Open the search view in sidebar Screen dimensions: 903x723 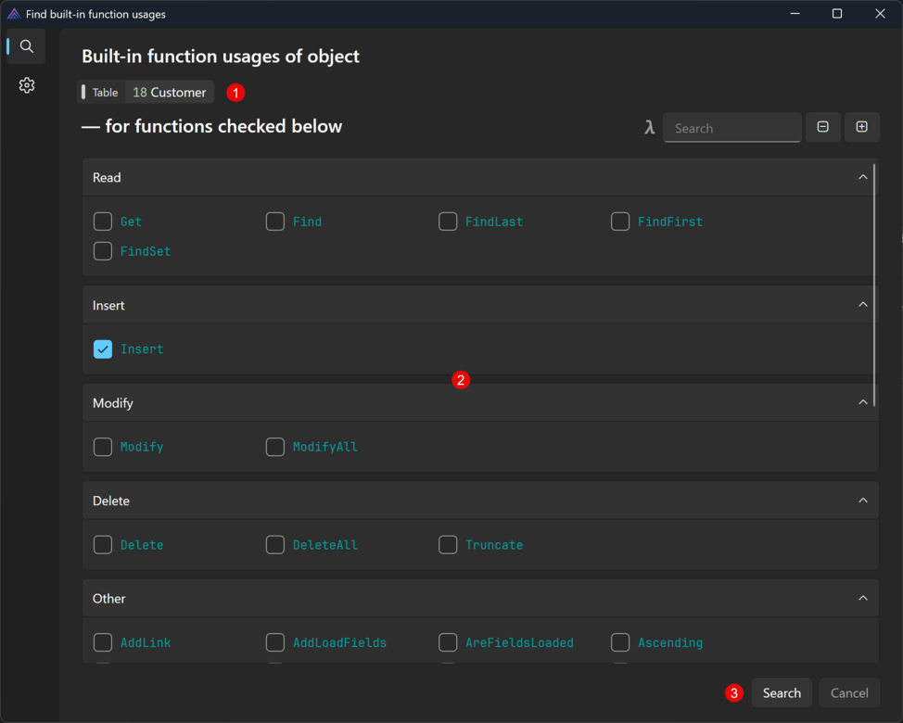[x=27, y=46]
